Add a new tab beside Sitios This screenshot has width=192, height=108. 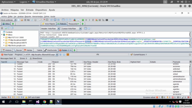[x=13, y=24]
